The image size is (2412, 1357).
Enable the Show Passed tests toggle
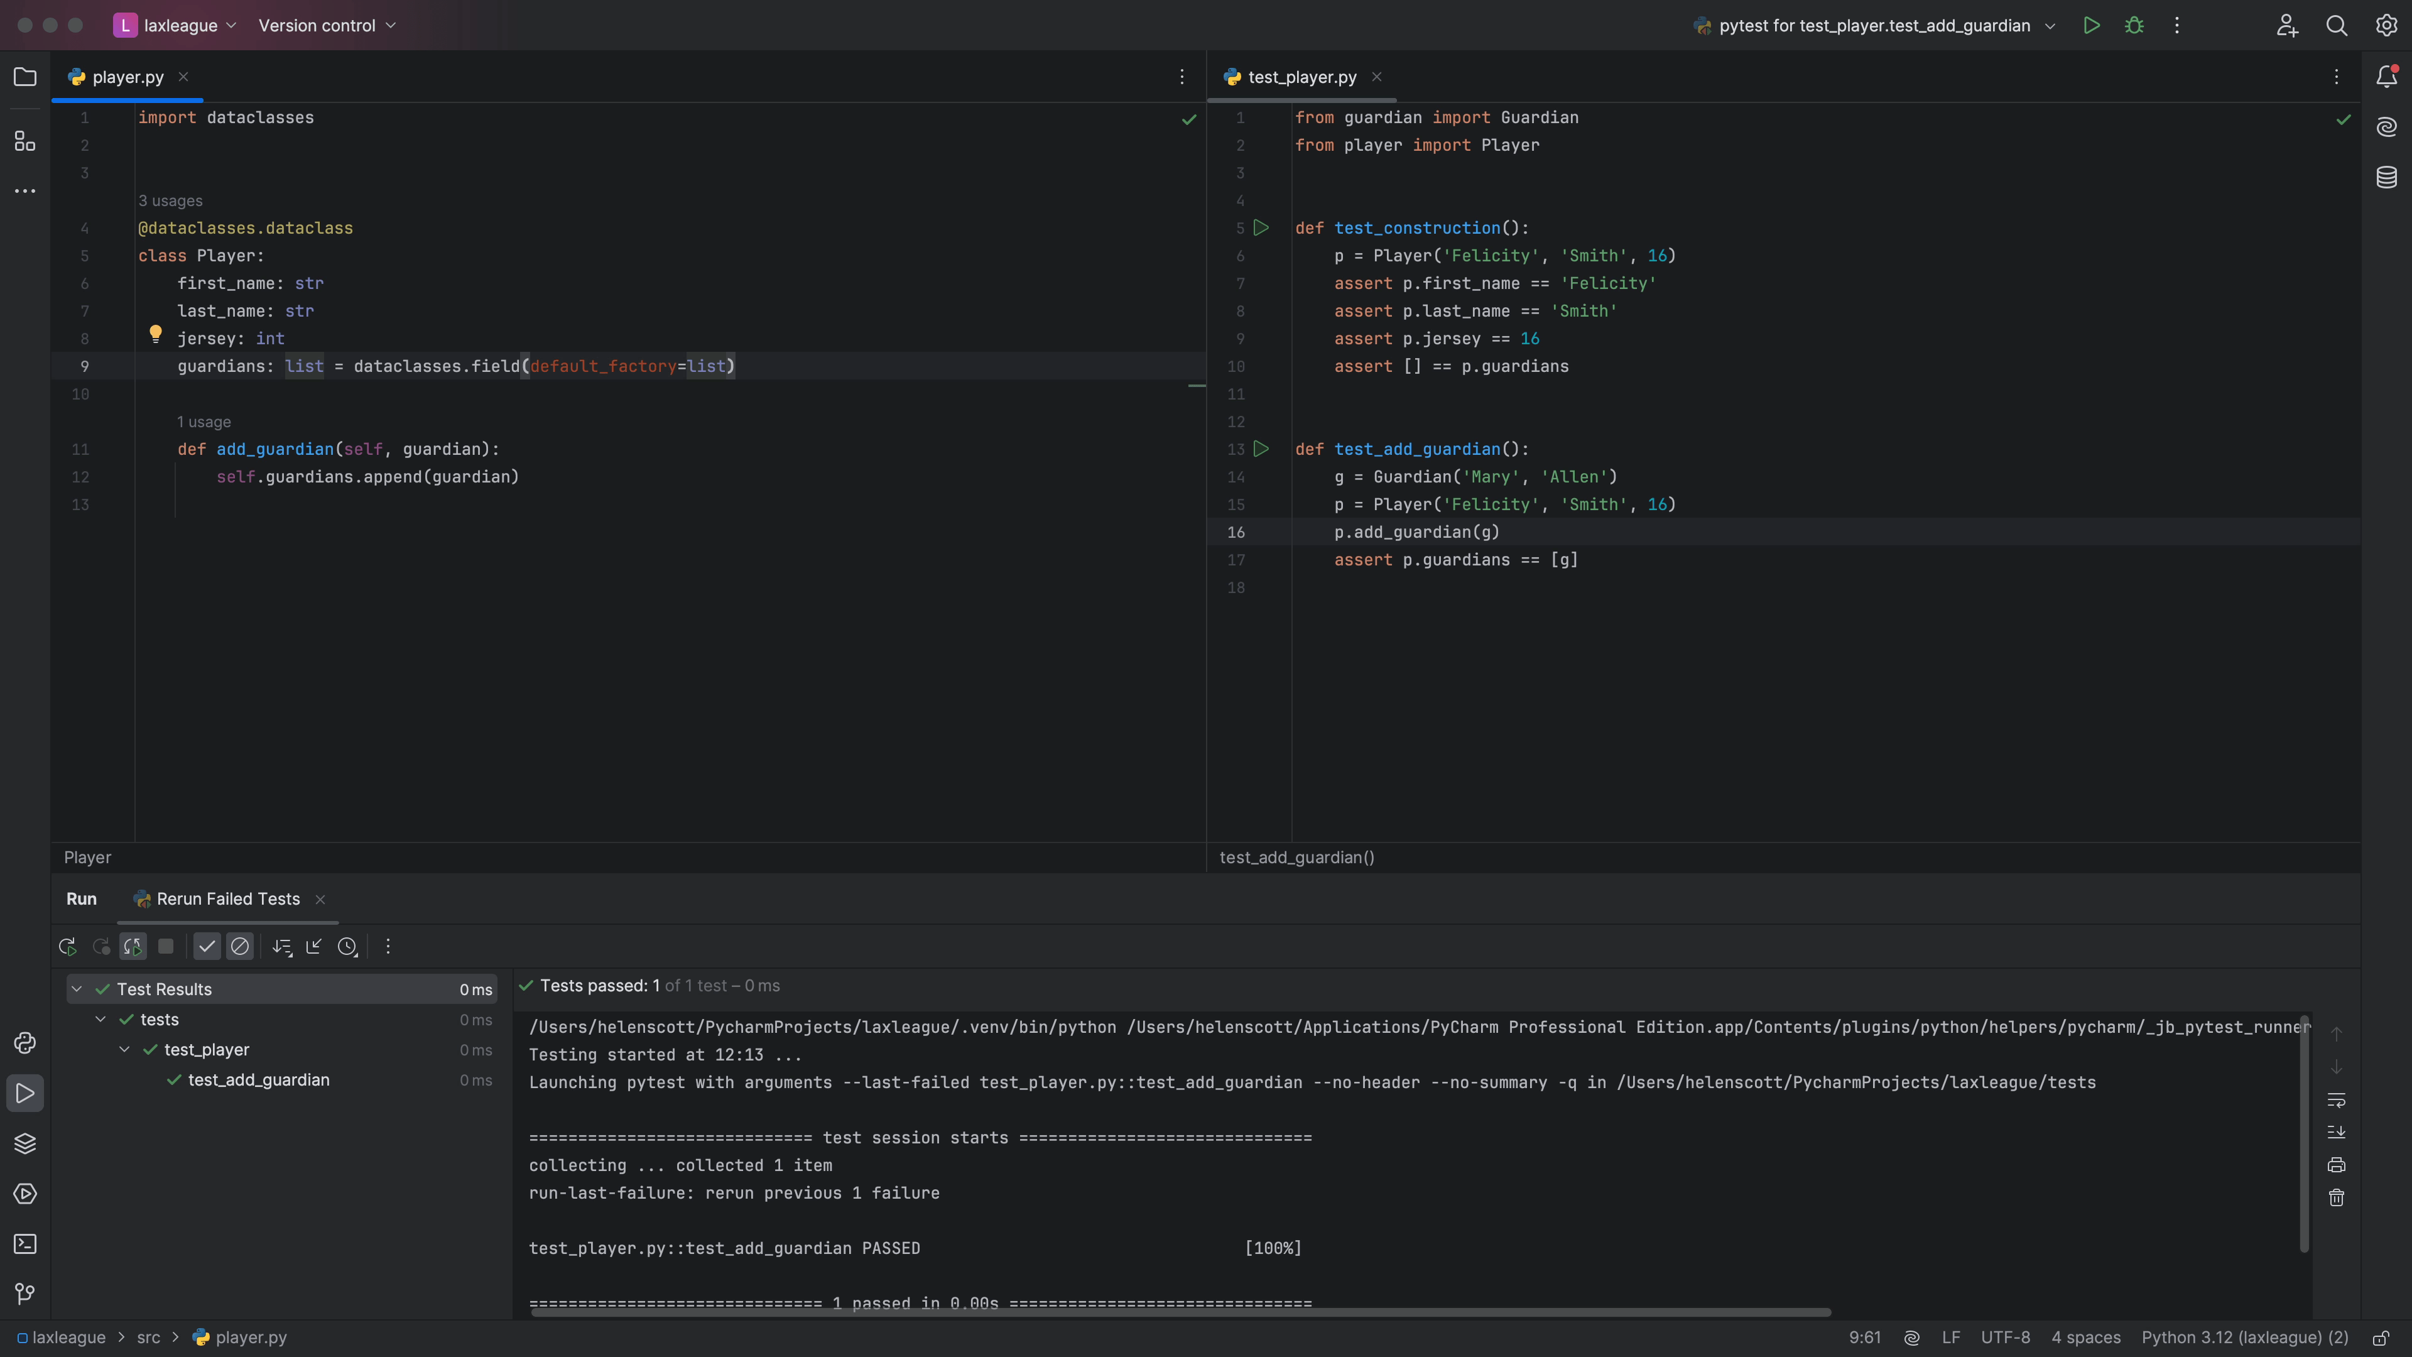pos(205,946)
